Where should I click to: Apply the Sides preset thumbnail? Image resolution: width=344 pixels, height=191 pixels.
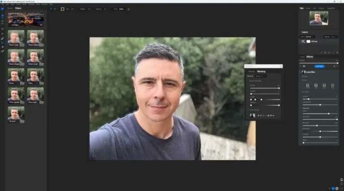35,76
